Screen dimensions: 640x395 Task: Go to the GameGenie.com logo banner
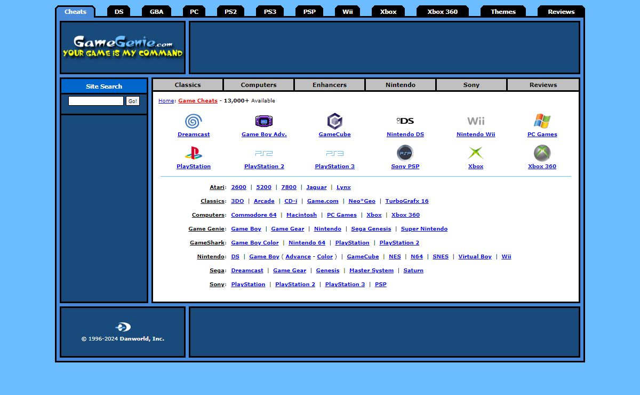(x=123, y=47)
